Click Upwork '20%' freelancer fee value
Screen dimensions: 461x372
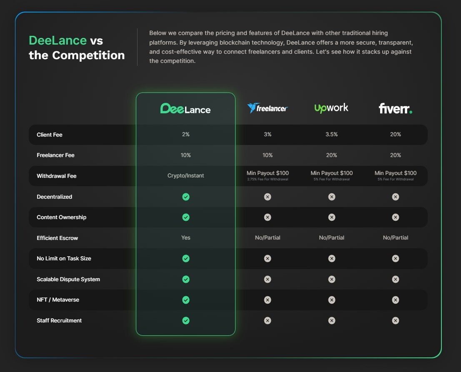332,155
